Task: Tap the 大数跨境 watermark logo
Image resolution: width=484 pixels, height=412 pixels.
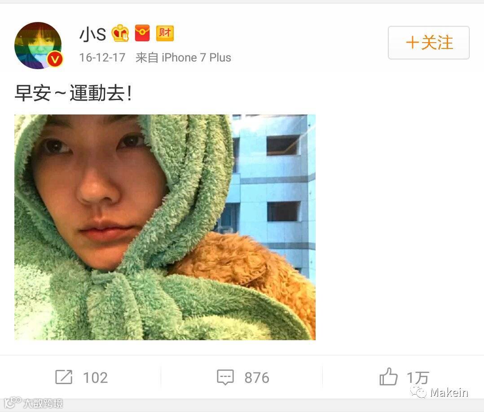Action: (x=34, y=403)
